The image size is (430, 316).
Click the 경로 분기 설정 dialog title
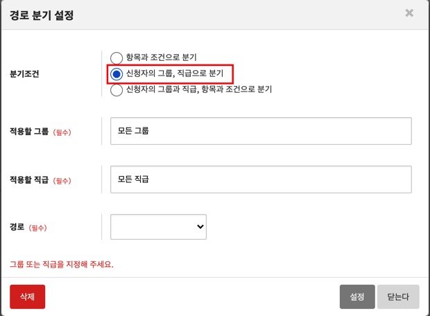coord(42,15)
